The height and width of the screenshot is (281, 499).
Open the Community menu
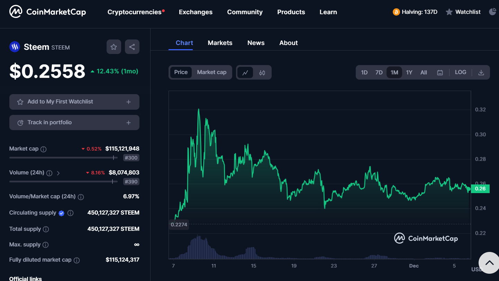(x=245, y=12)
